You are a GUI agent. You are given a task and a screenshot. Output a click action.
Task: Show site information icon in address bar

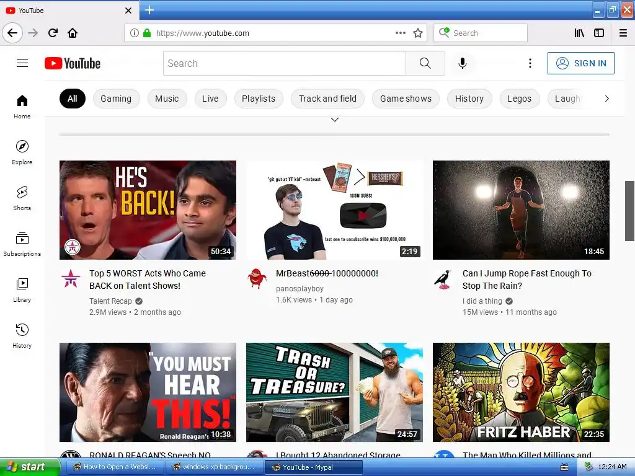pyautogui.click(x=135, y=33)
